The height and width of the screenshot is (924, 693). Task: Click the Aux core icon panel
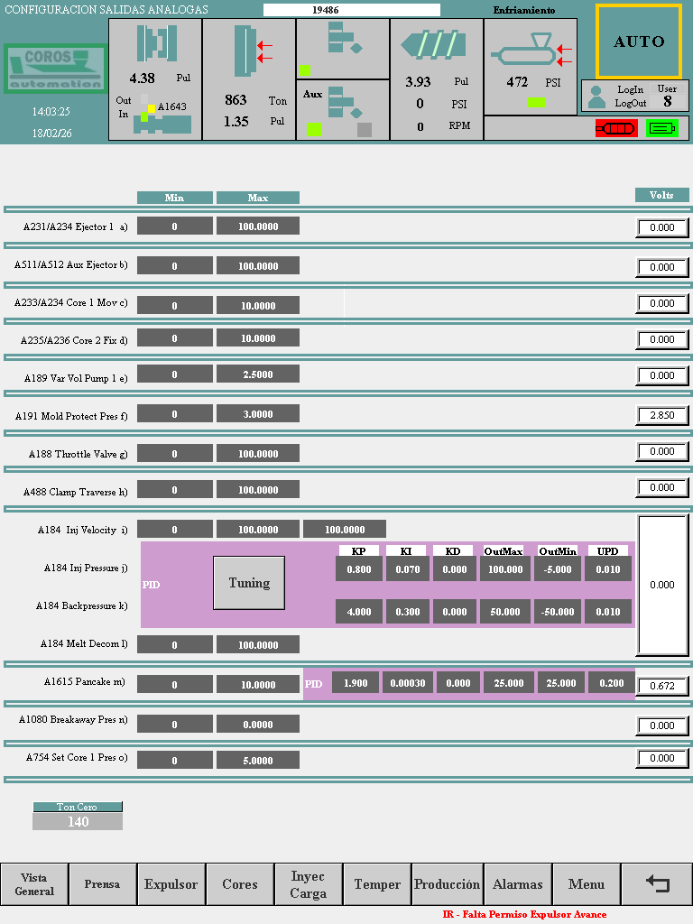pyautogui.click(x=343, y=109)
